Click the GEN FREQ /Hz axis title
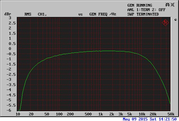The width and height of the screenshot is (179, 121). [x=102, y=14]
